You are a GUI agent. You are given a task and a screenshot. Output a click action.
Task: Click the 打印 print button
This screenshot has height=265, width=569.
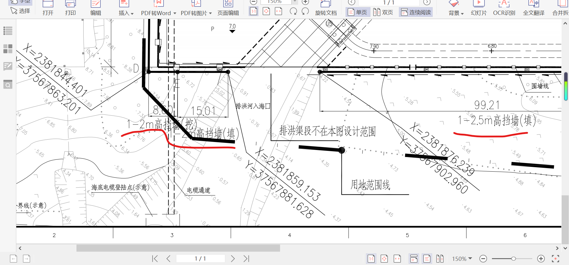pyautogui.click(x=71, y=8)
